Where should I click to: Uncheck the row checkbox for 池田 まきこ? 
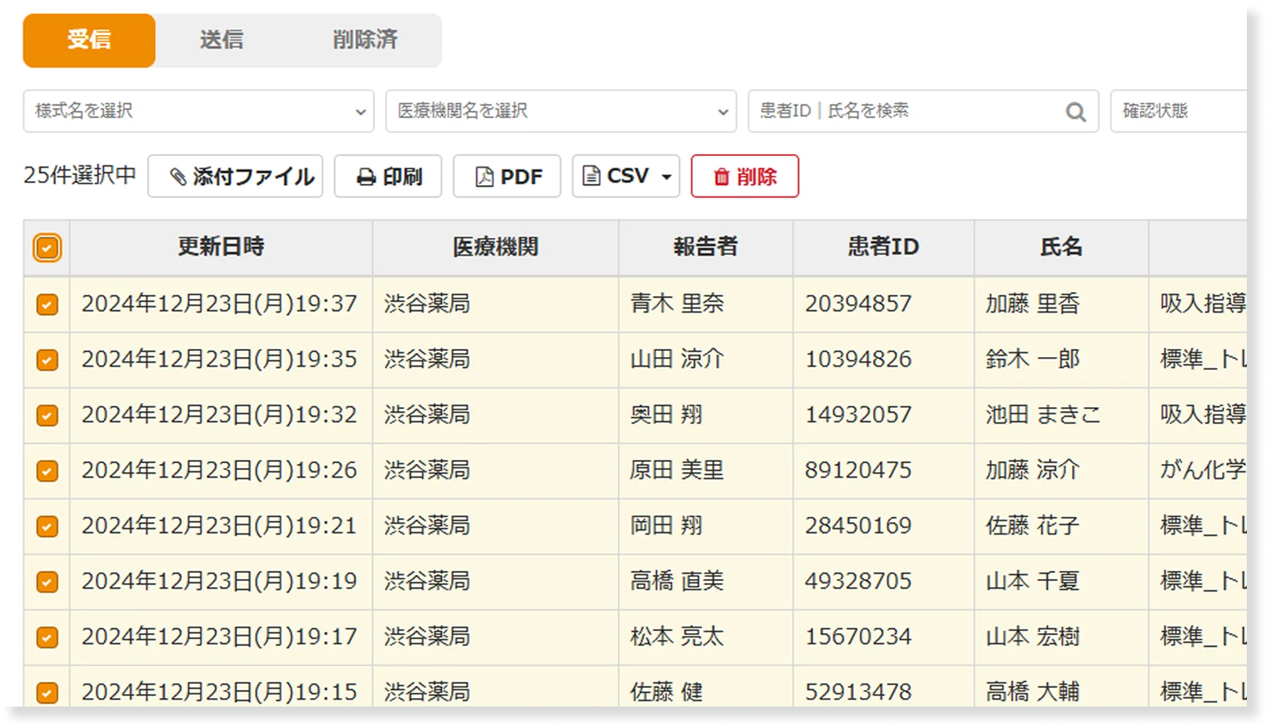[47, 415]
